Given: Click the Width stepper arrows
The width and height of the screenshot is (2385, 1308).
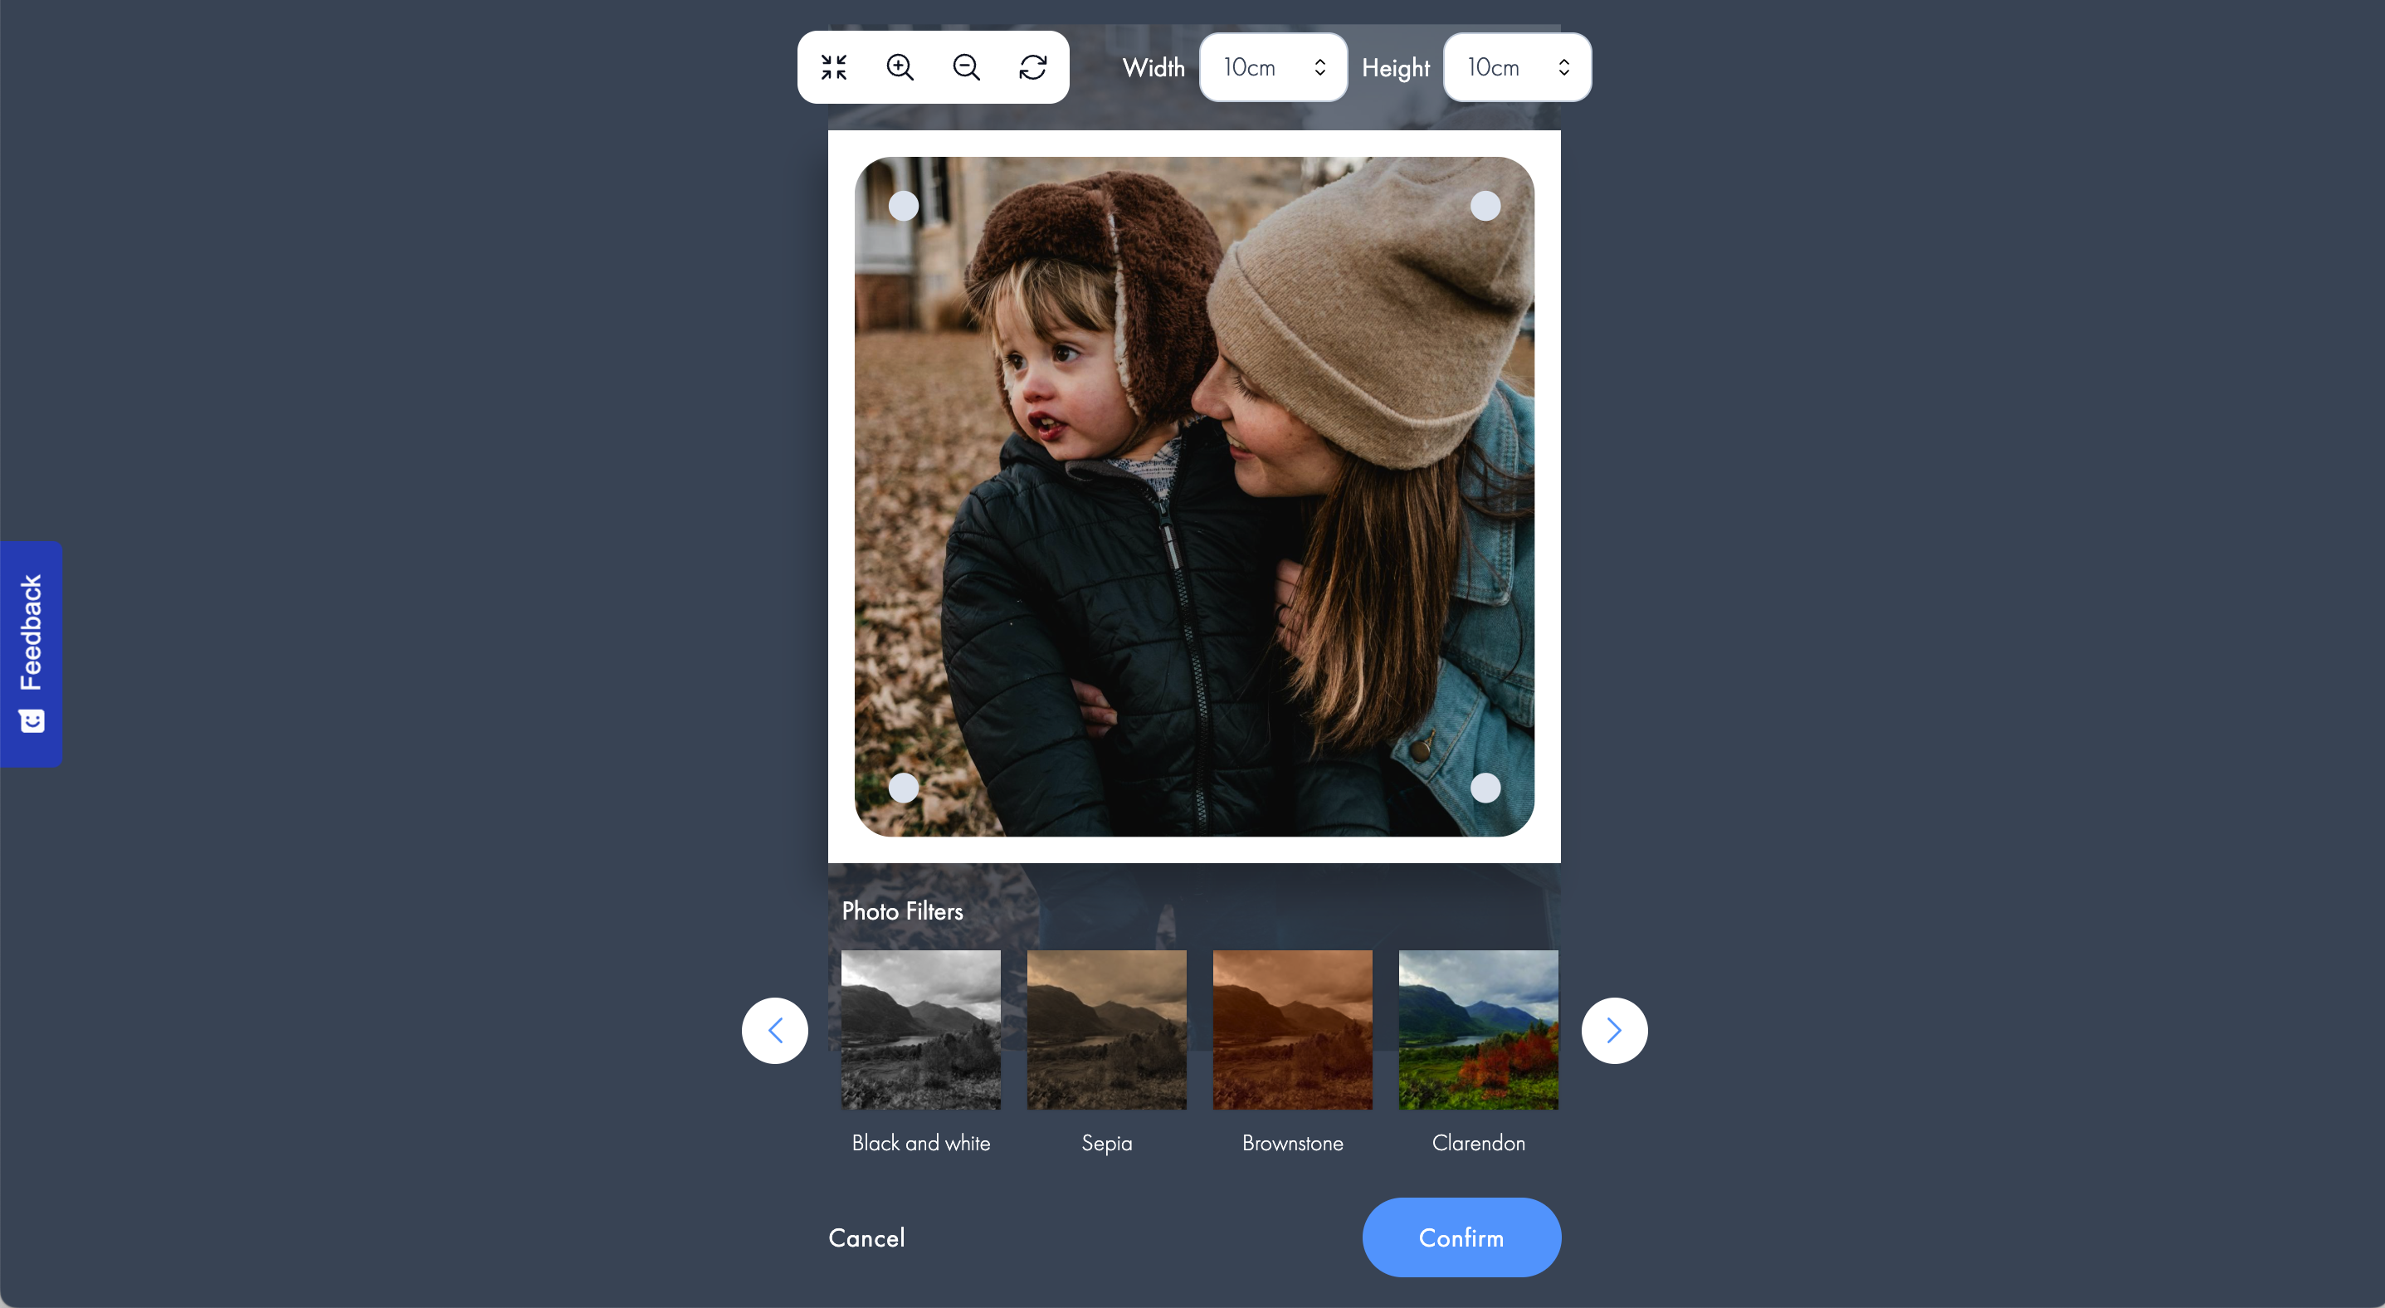Looking at the screenshot, I should pos(1319,67).
